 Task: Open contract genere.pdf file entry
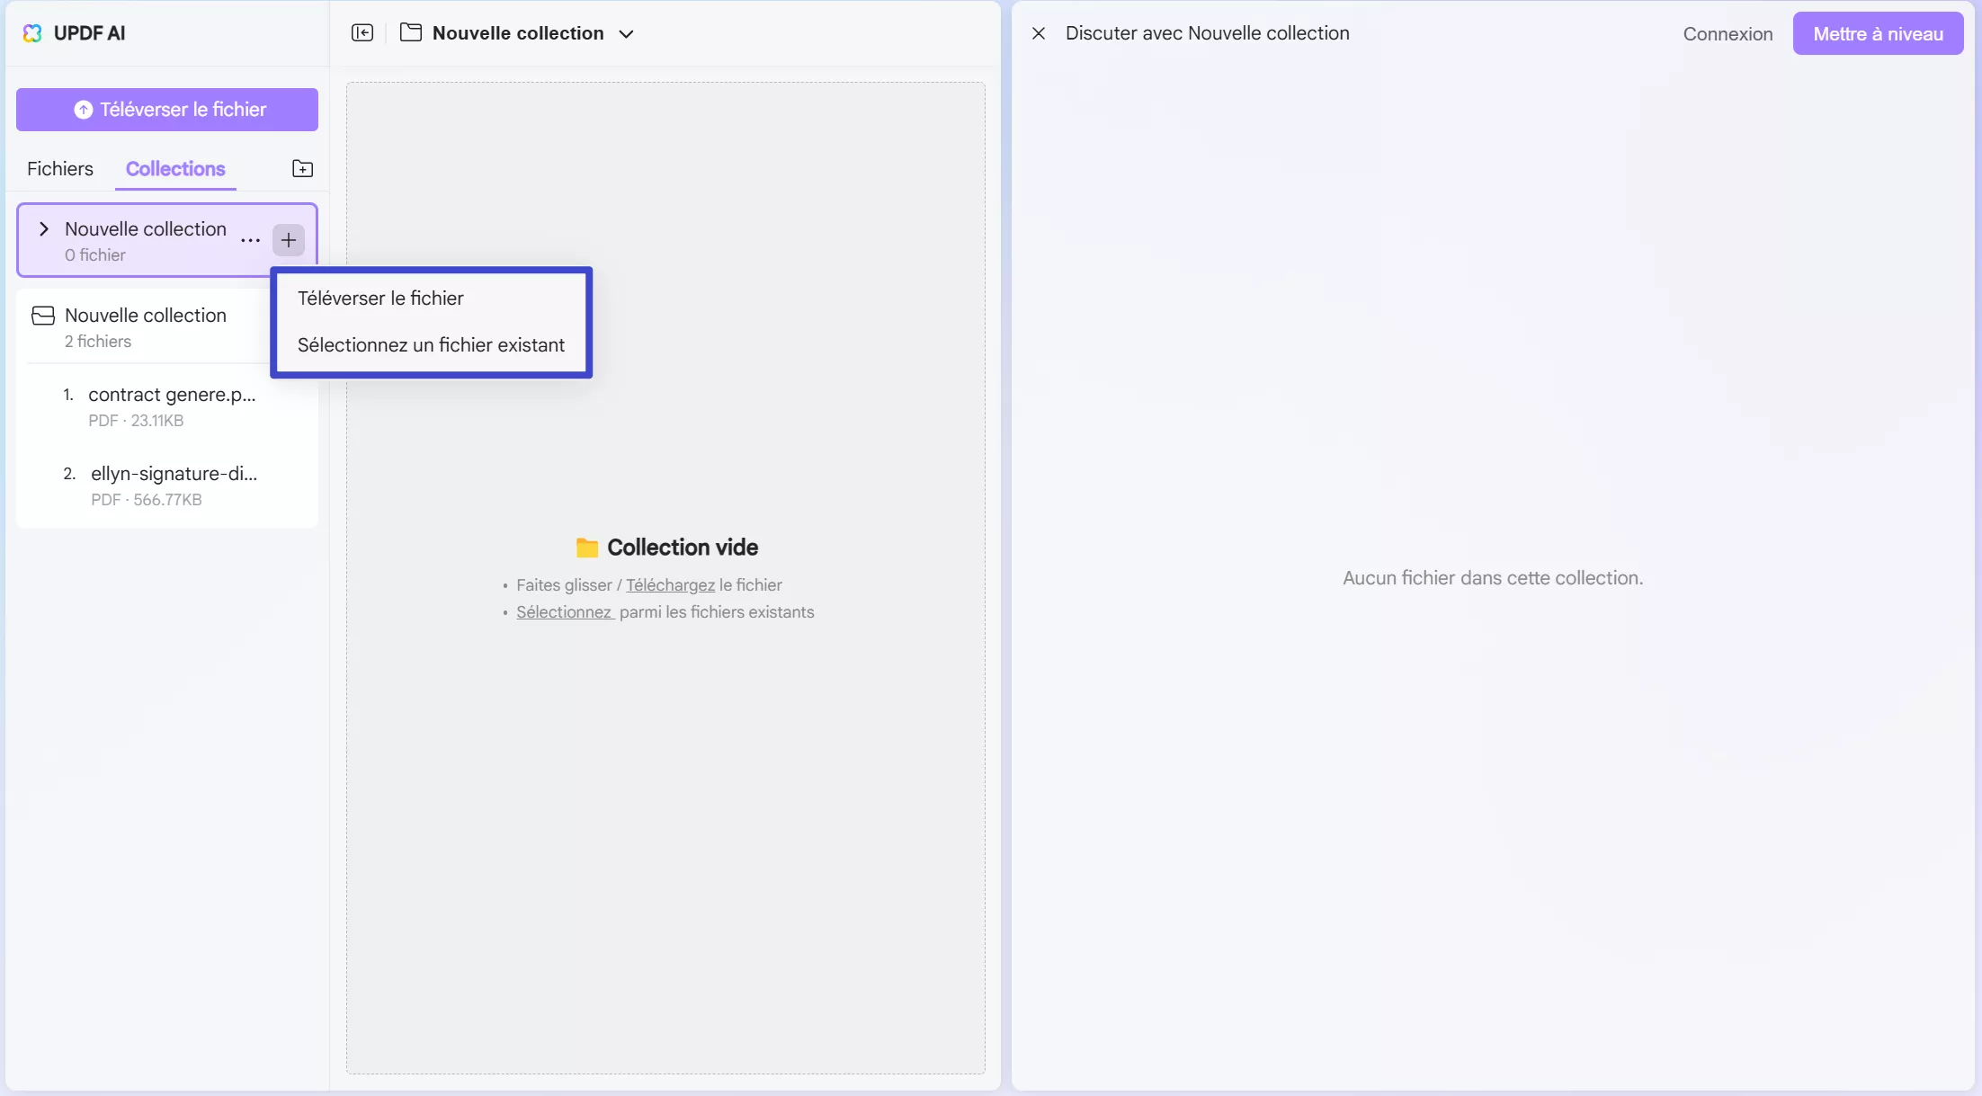pyautogui.click(x=171, y=396)
